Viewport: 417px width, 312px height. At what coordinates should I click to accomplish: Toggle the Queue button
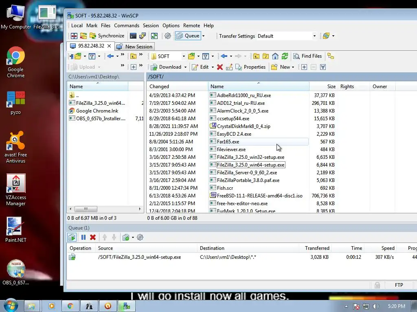coord(188,36)
